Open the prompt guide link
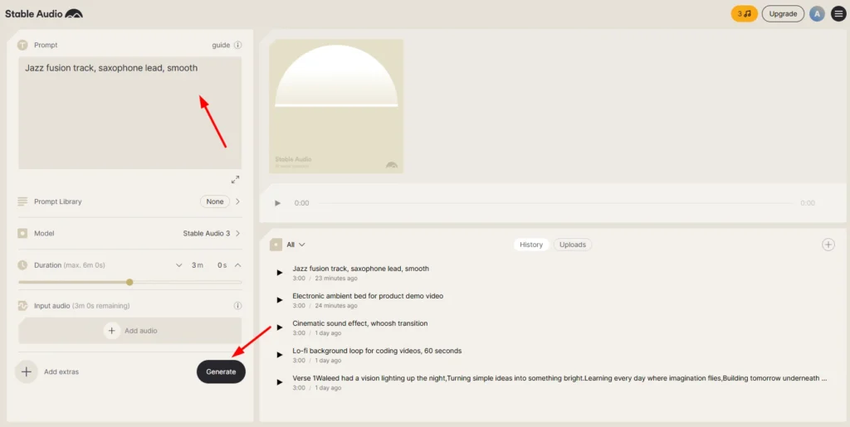850x427 pixels. (221, 45)
